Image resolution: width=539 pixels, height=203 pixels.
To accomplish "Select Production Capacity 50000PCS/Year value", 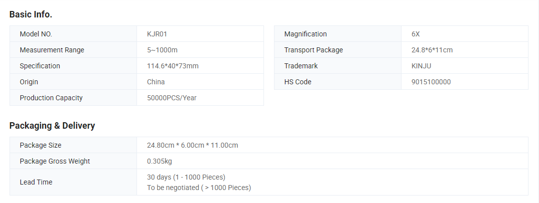I will (x=172, y=98).
